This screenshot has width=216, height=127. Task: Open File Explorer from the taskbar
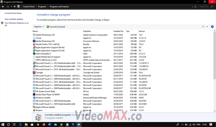(26, 125)
